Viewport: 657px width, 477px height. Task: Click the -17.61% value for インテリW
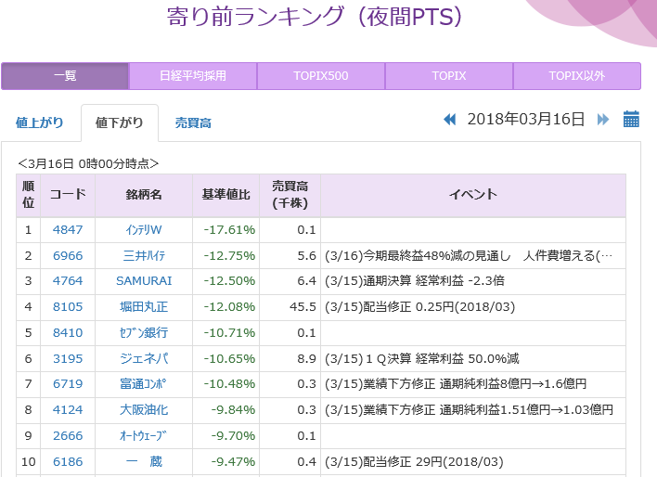tap(229, 230)
